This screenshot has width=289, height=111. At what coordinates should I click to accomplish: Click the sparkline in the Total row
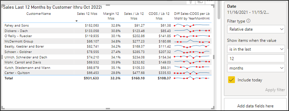192,78
